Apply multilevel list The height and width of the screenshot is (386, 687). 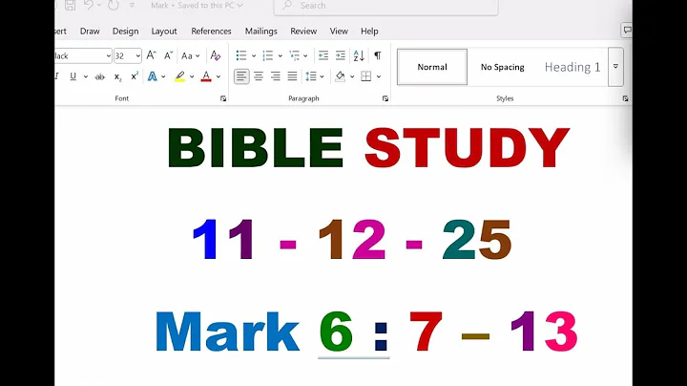point(295,55)
